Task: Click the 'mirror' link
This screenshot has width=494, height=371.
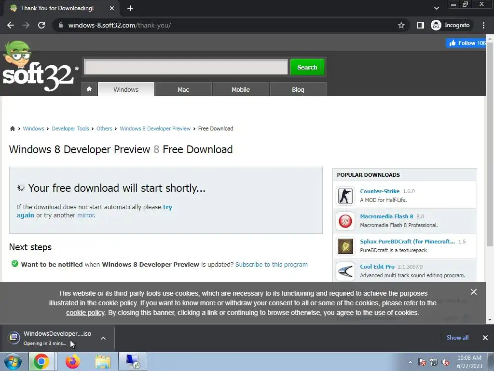Action: click(x=86, y=215)
